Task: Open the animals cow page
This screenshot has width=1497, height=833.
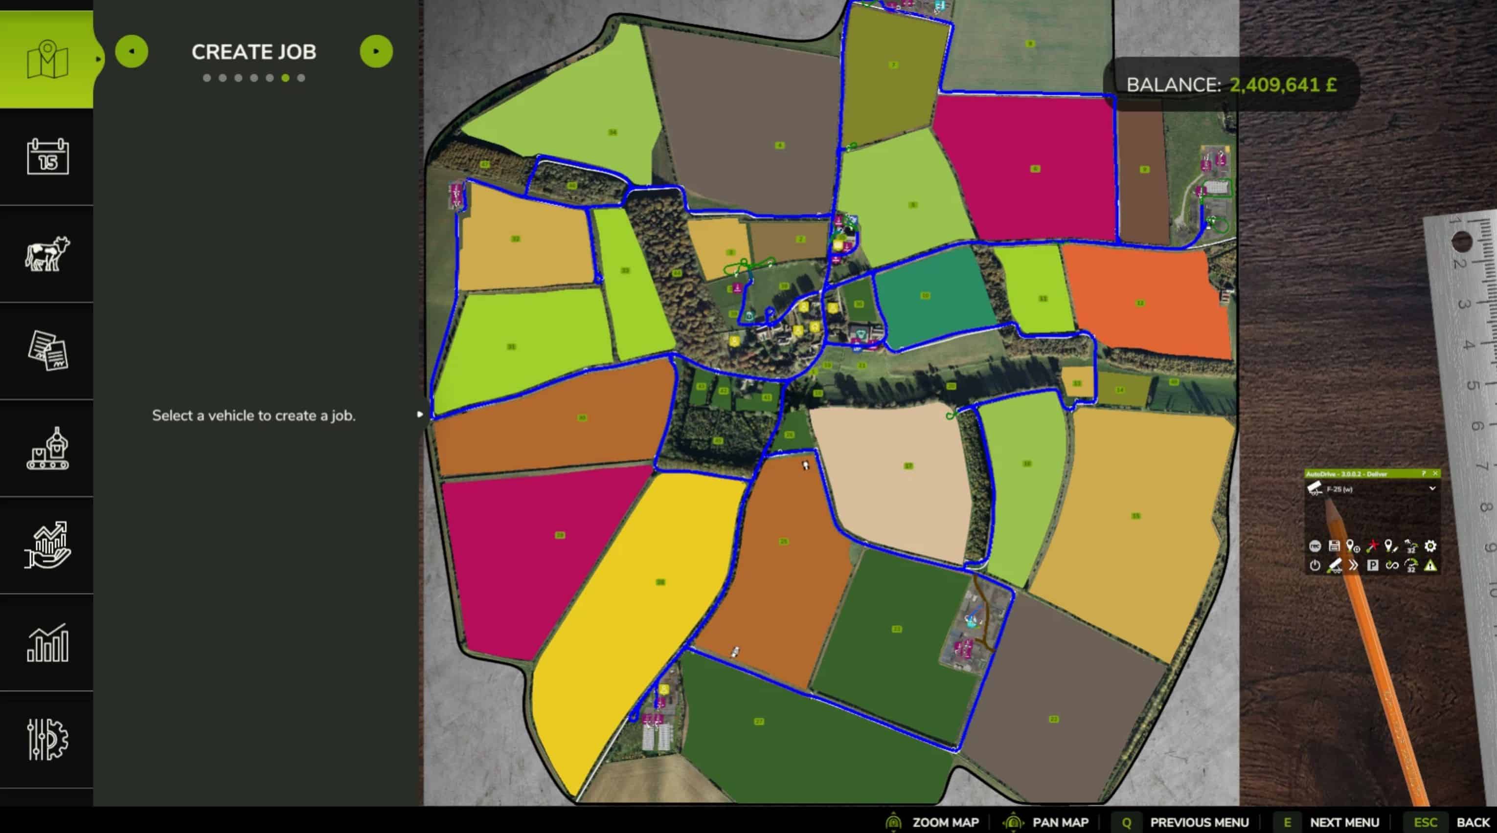Action: pos(47,253)
